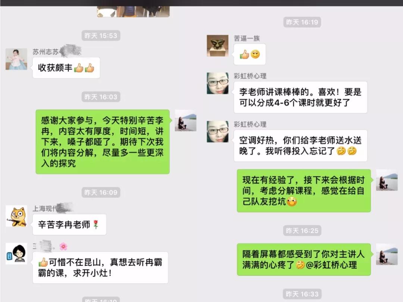The height and width of the screenshot is (302, 403).
Task: Open the second 彩虹桥心理 avatar beside 空调好热 message
Action: (x=218, y=132)
